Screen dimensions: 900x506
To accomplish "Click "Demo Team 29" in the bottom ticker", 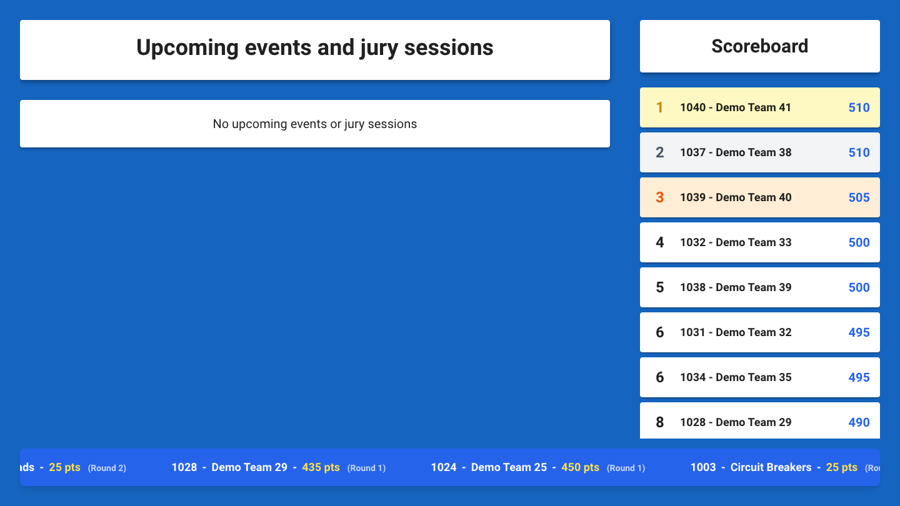I will click(249, 467).
